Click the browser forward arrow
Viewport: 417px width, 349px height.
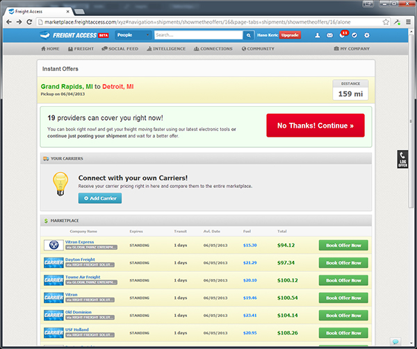(x=19, y=22)
